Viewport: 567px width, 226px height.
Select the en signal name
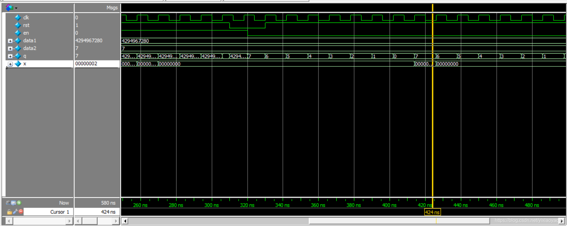tap(26, 33)
